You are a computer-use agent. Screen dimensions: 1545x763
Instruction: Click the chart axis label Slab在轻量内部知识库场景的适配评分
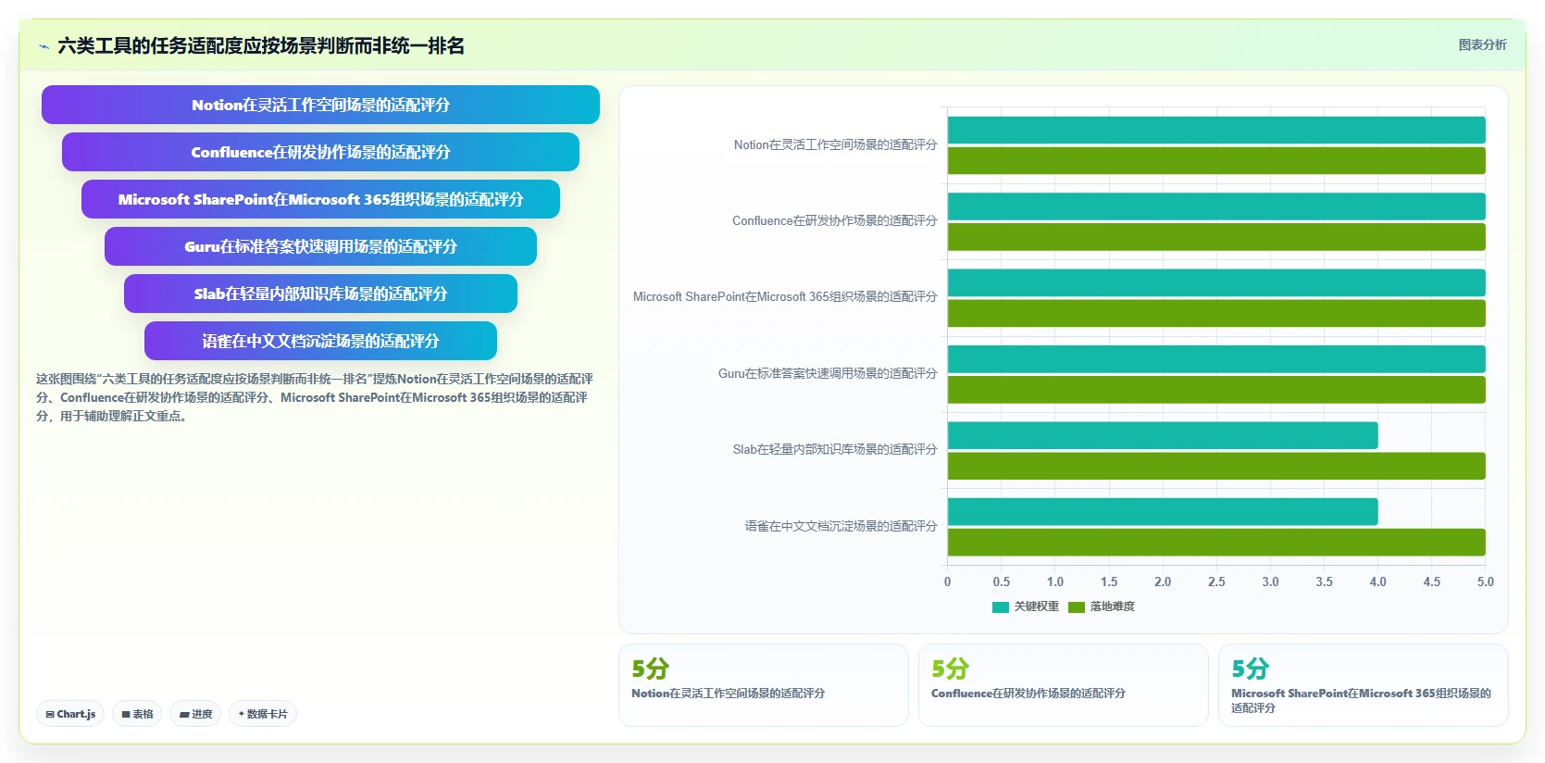pyautogui.click(x=835, y=449)
